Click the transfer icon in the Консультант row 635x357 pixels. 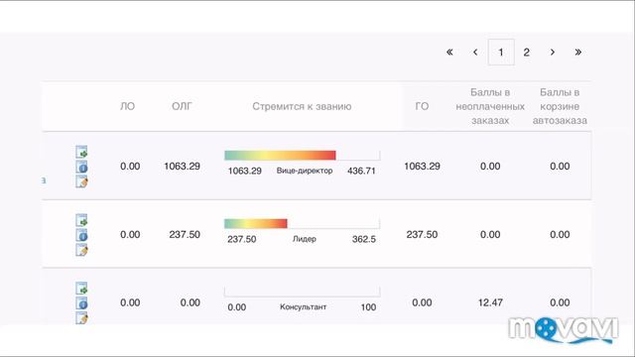[81, 289]
